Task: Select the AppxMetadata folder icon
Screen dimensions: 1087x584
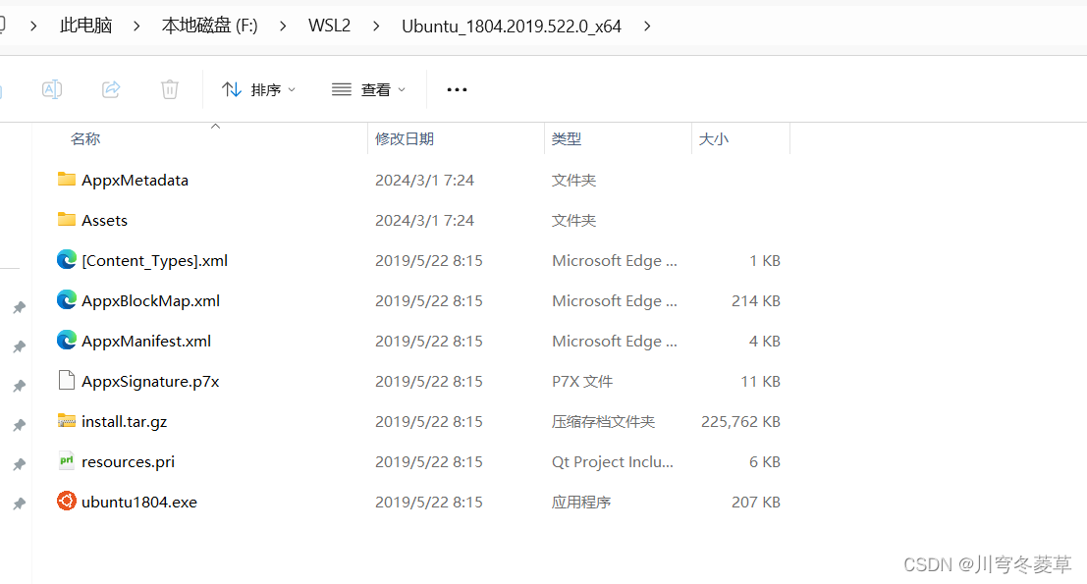Action: tap(67, 180)
